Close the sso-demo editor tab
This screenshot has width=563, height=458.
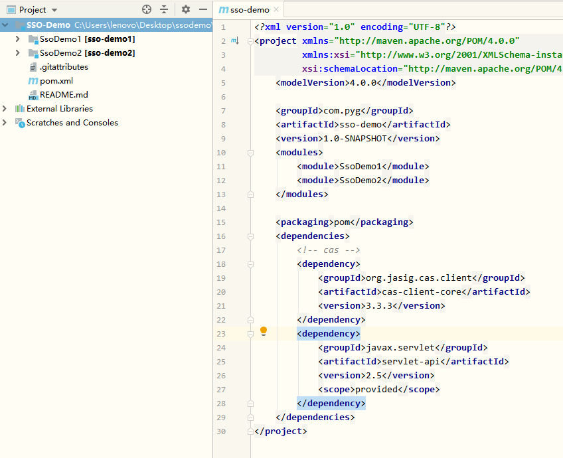tap(276, 9)
